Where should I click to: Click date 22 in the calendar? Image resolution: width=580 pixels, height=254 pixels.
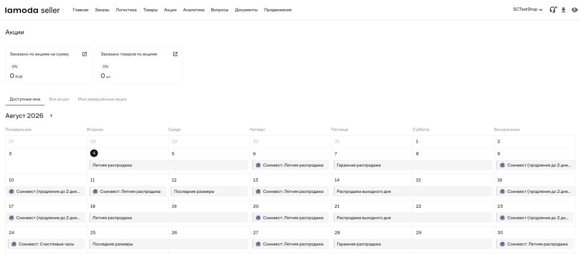click(x=419, y=206)
